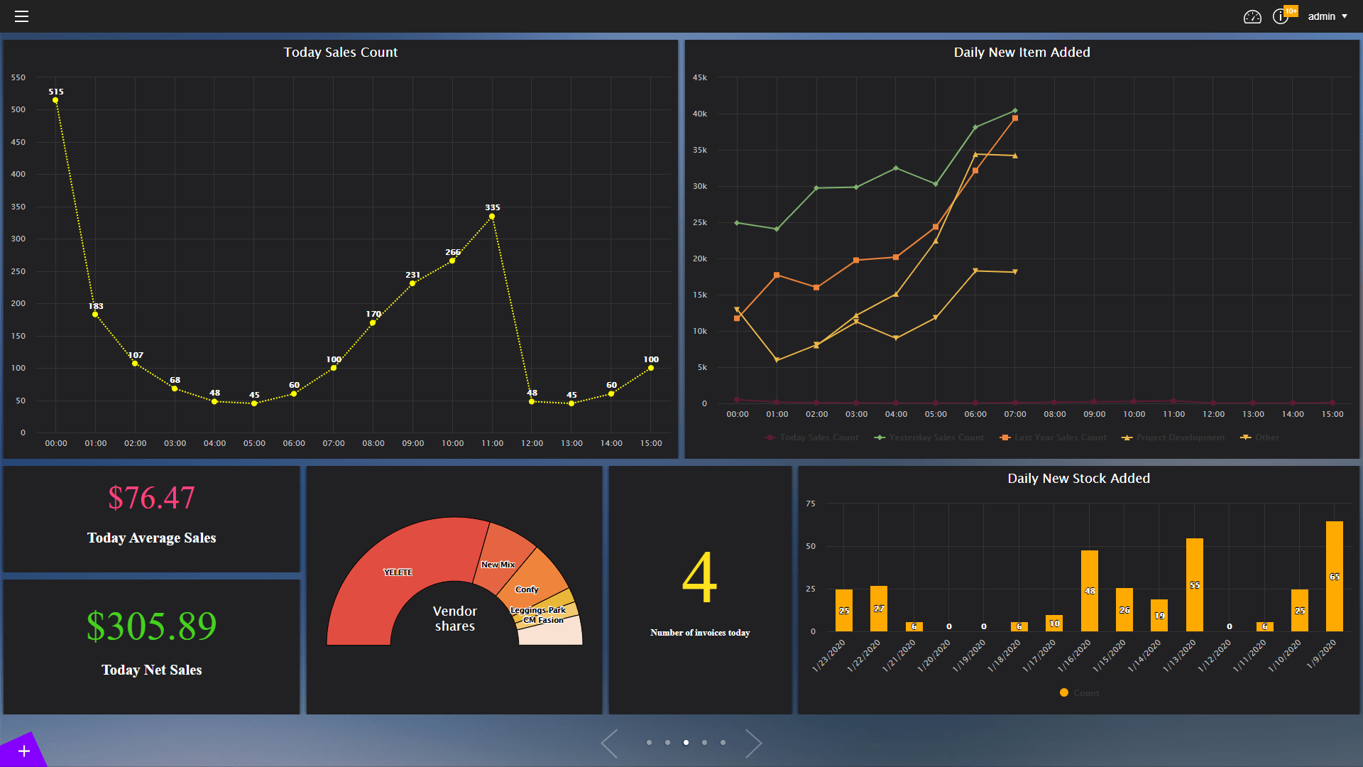Click the Today Net Sales label
The height and width of the screenshot is (767, 1363).
point(151,670)
